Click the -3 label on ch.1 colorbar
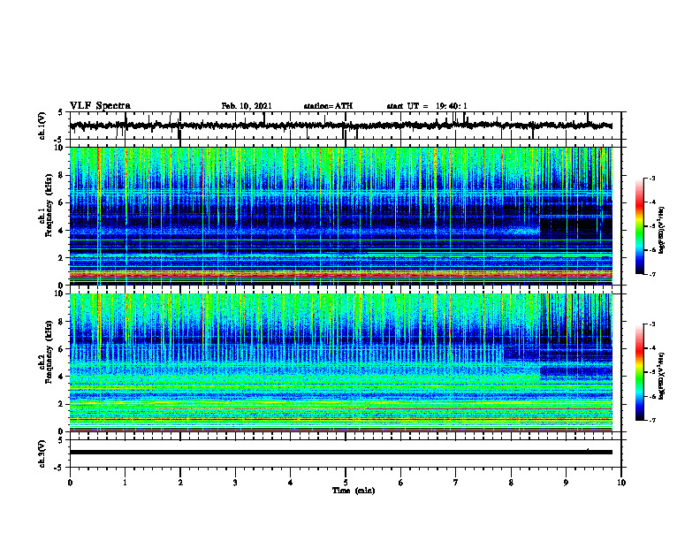 coord(651,178)
